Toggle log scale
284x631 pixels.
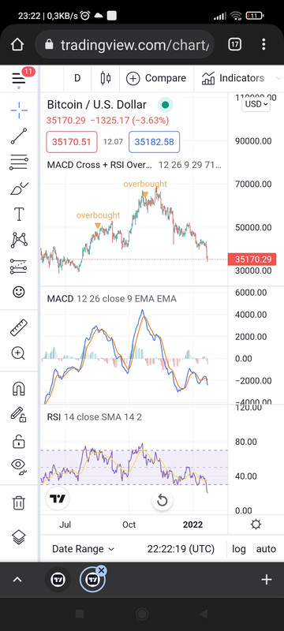239,549
